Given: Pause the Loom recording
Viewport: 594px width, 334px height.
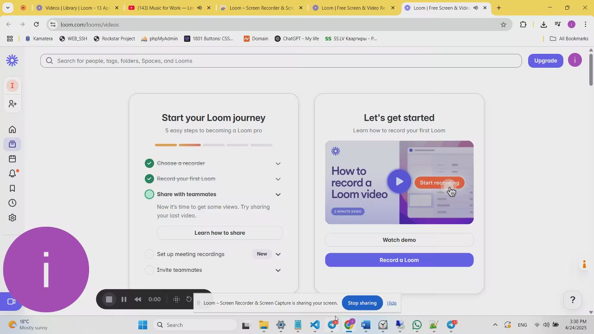Looking at the screenshot, I should (x=124, y=299).
